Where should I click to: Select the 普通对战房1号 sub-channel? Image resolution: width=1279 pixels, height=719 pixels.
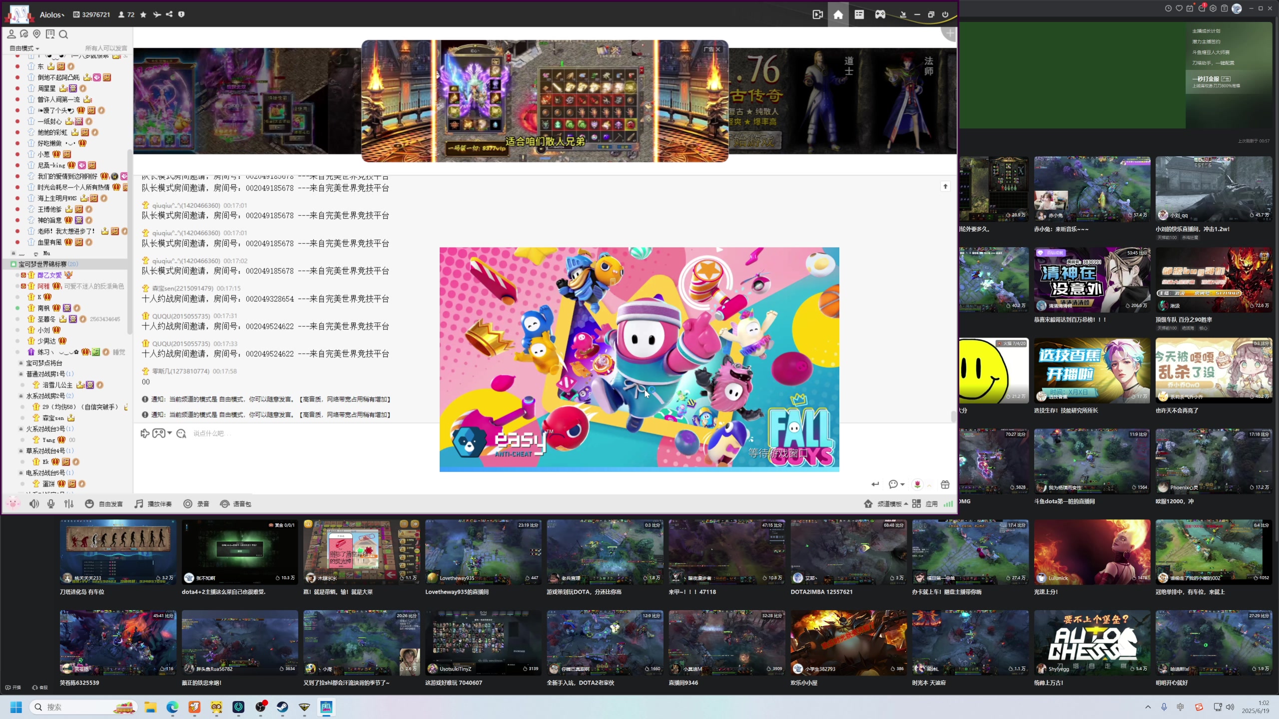coord(45,374)
